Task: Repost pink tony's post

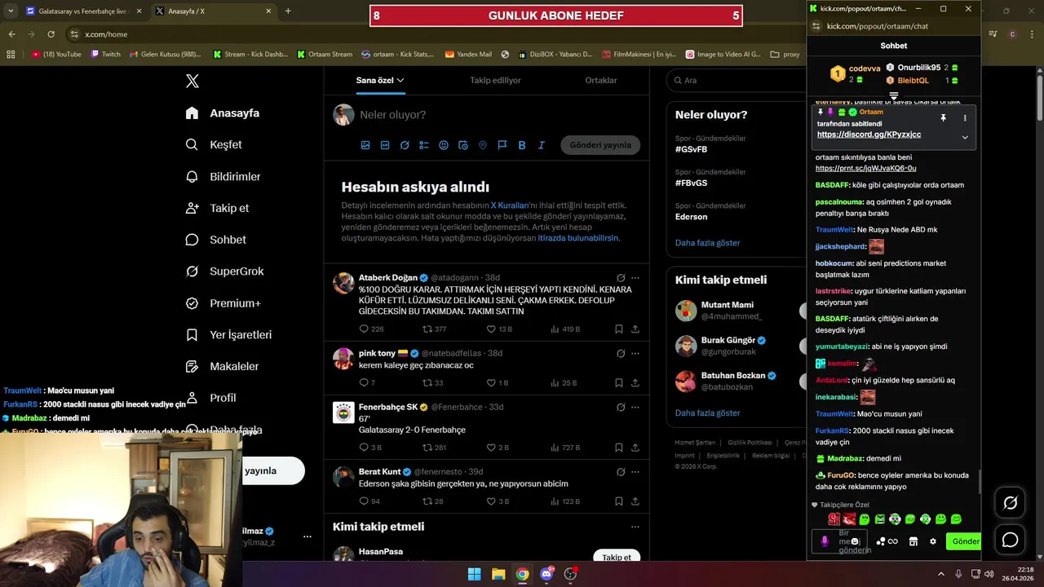Action: pos(427,382)
